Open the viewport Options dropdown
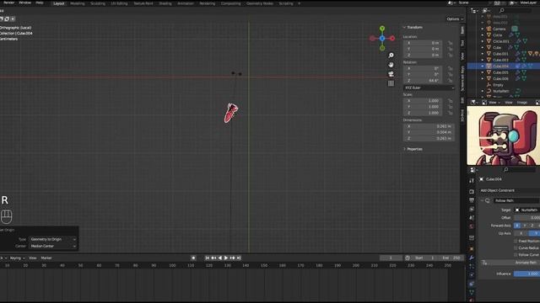Viewport: 540px width, 303px height. click(455, 19)
